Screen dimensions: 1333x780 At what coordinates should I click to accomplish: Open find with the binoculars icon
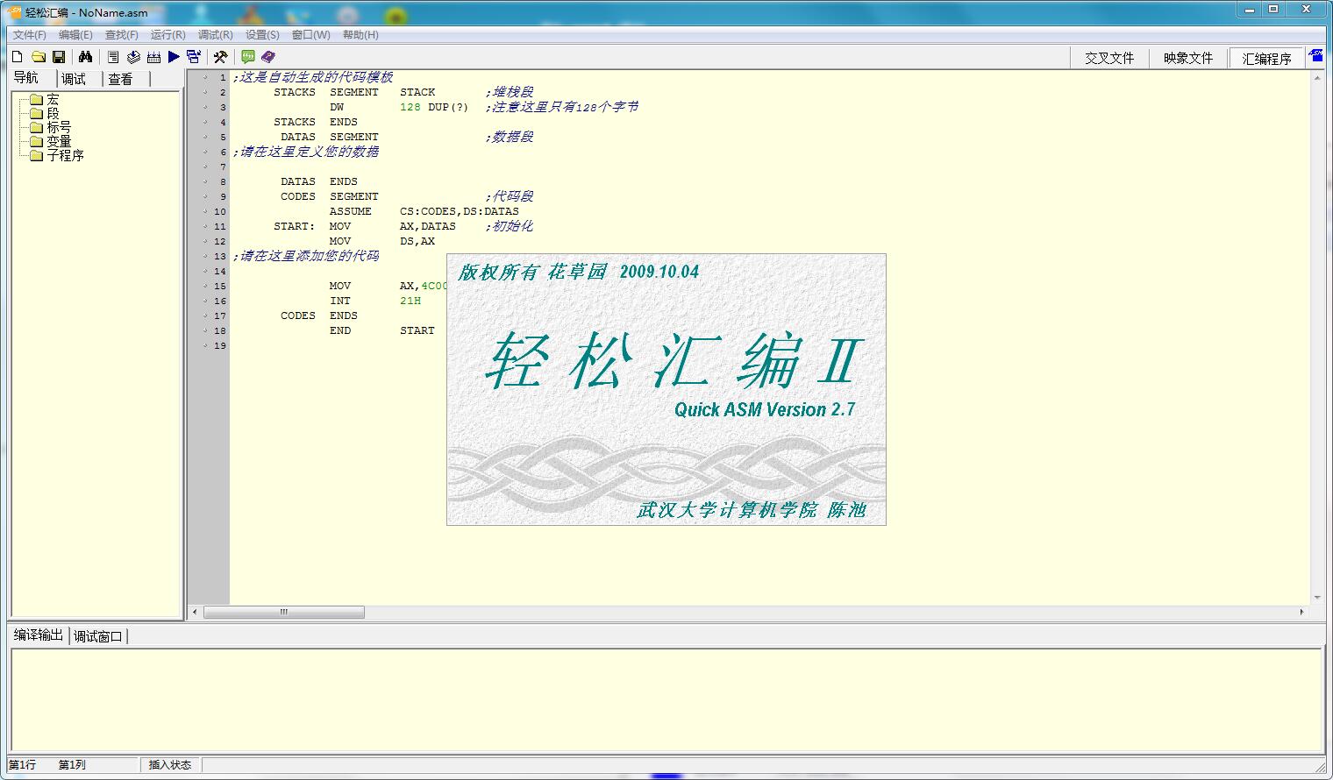[85, 57]
